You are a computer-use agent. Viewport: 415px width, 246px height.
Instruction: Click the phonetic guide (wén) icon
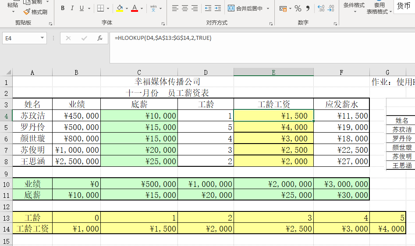tap(153, 8)
